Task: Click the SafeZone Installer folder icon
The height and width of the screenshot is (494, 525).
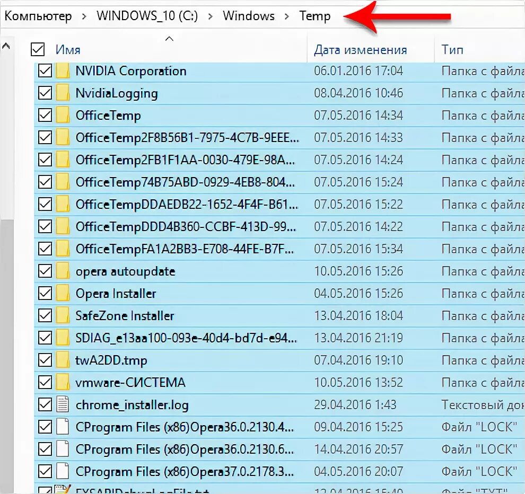Action: [x=63, y=315]
